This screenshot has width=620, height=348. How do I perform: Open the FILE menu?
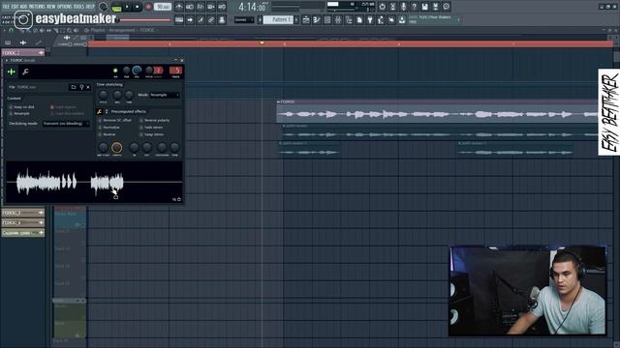coord(6,7)
